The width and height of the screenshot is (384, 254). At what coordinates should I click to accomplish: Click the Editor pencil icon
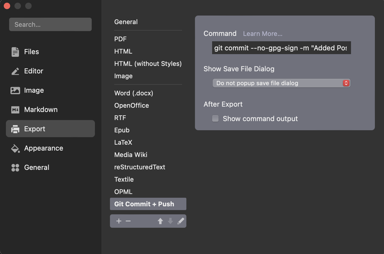pos(15,71)
